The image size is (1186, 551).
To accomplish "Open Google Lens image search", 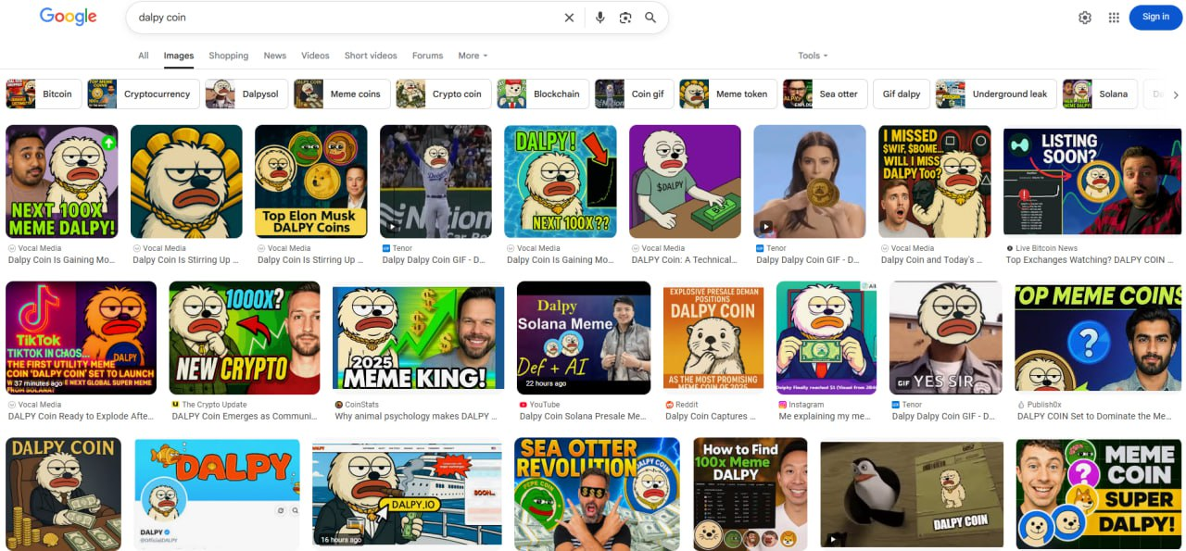I will point(625,18).
